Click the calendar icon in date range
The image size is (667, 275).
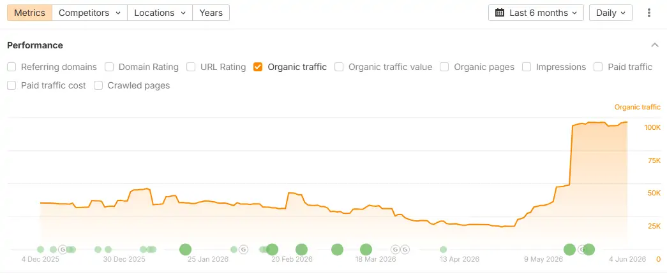[500, 13]
